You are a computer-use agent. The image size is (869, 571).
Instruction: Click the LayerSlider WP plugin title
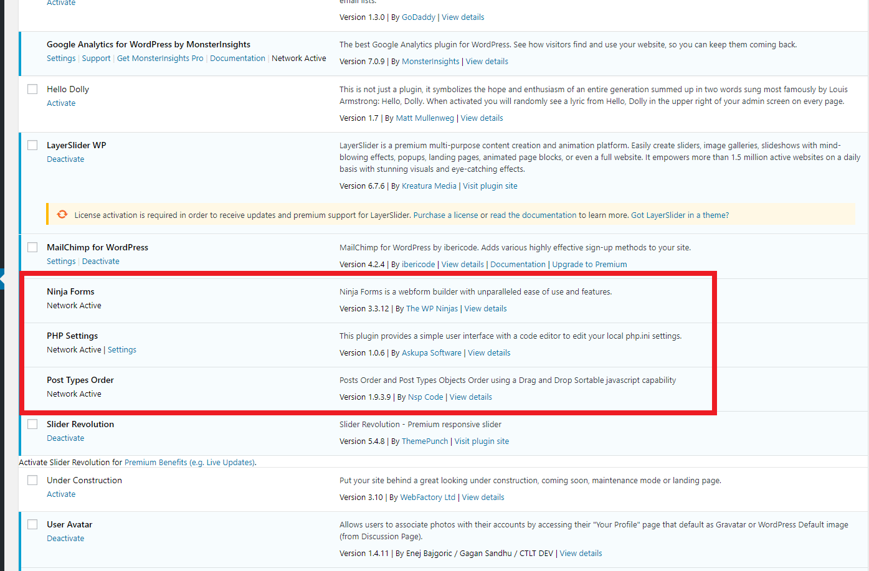[77, 145]
